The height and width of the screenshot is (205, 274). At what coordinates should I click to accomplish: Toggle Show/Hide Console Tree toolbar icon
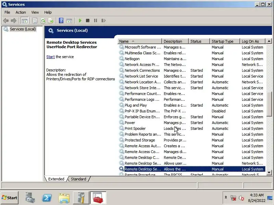coord(24,20)
